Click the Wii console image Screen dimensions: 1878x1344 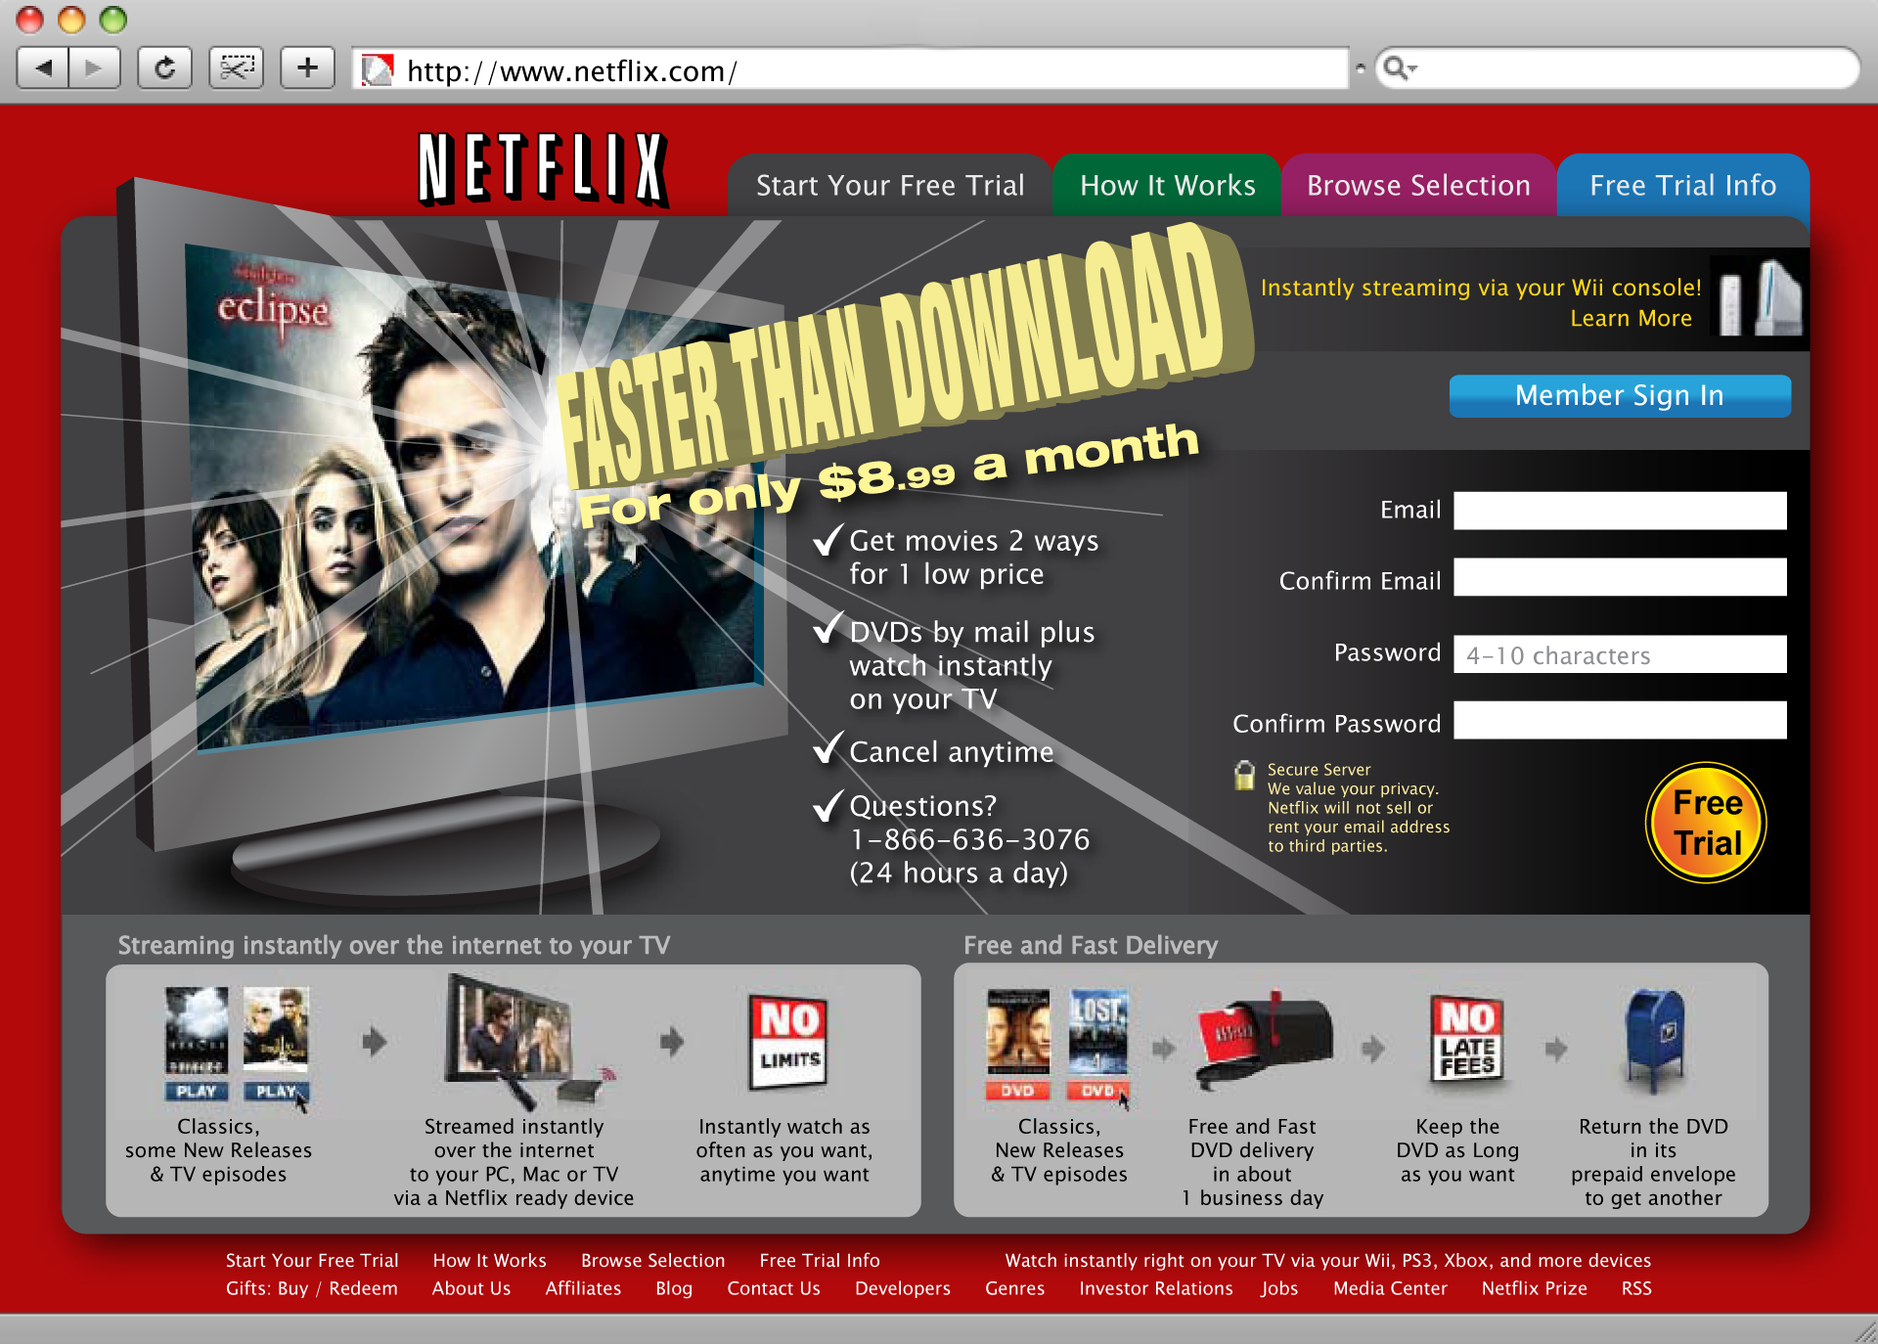(1761, 298)
